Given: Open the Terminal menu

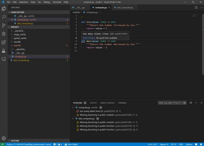Looking at the screenshot, I should (x=57, y=2).
